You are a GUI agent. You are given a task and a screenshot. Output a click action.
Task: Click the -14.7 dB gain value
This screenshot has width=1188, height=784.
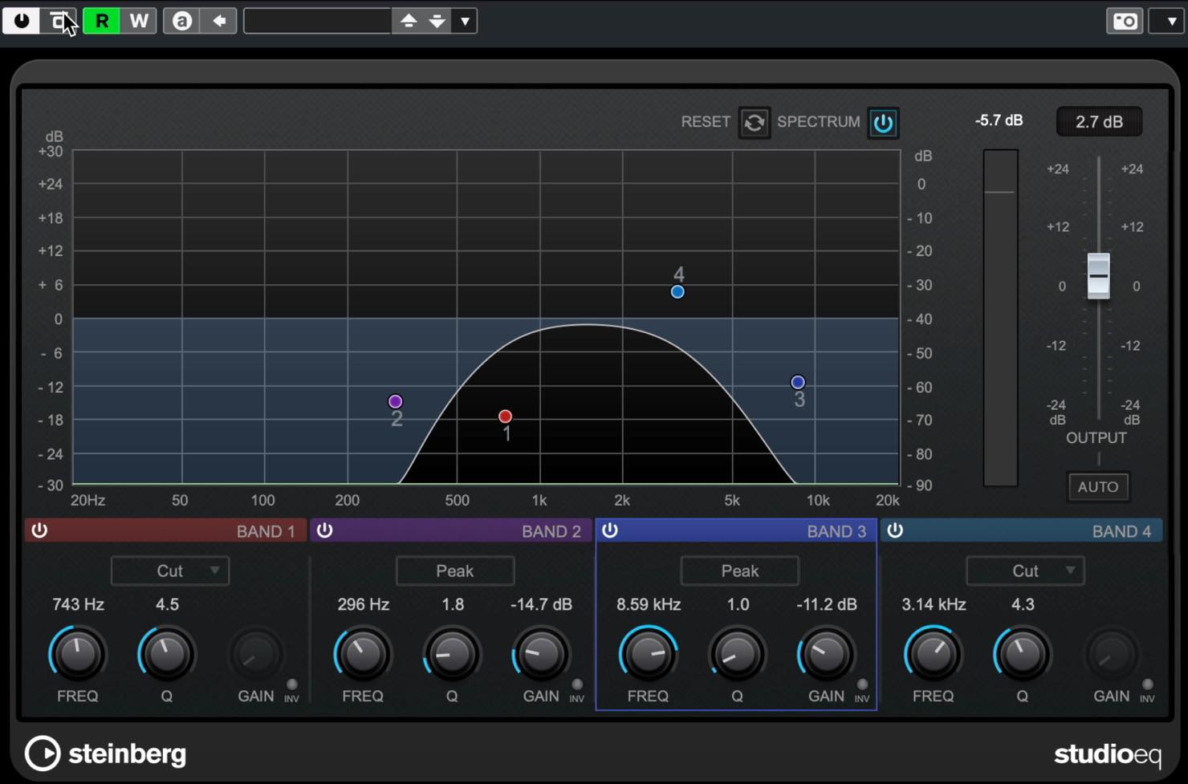[x=541, y=604]
